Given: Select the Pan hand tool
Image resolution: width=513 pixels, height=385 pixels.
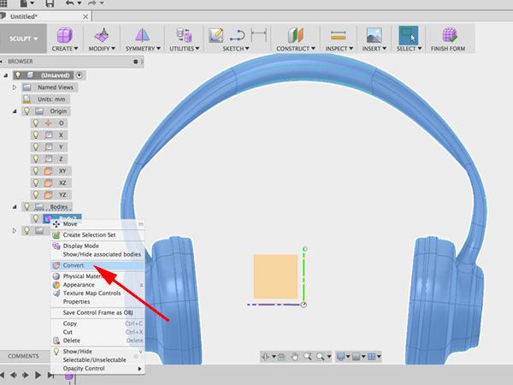Looking at the screenshot, I should point(294,357).
